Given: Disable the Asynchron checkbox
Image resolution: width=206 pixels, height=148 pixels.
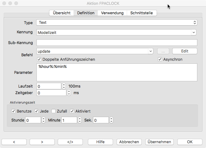Looking at the screenshot, I should click(160, 60).
